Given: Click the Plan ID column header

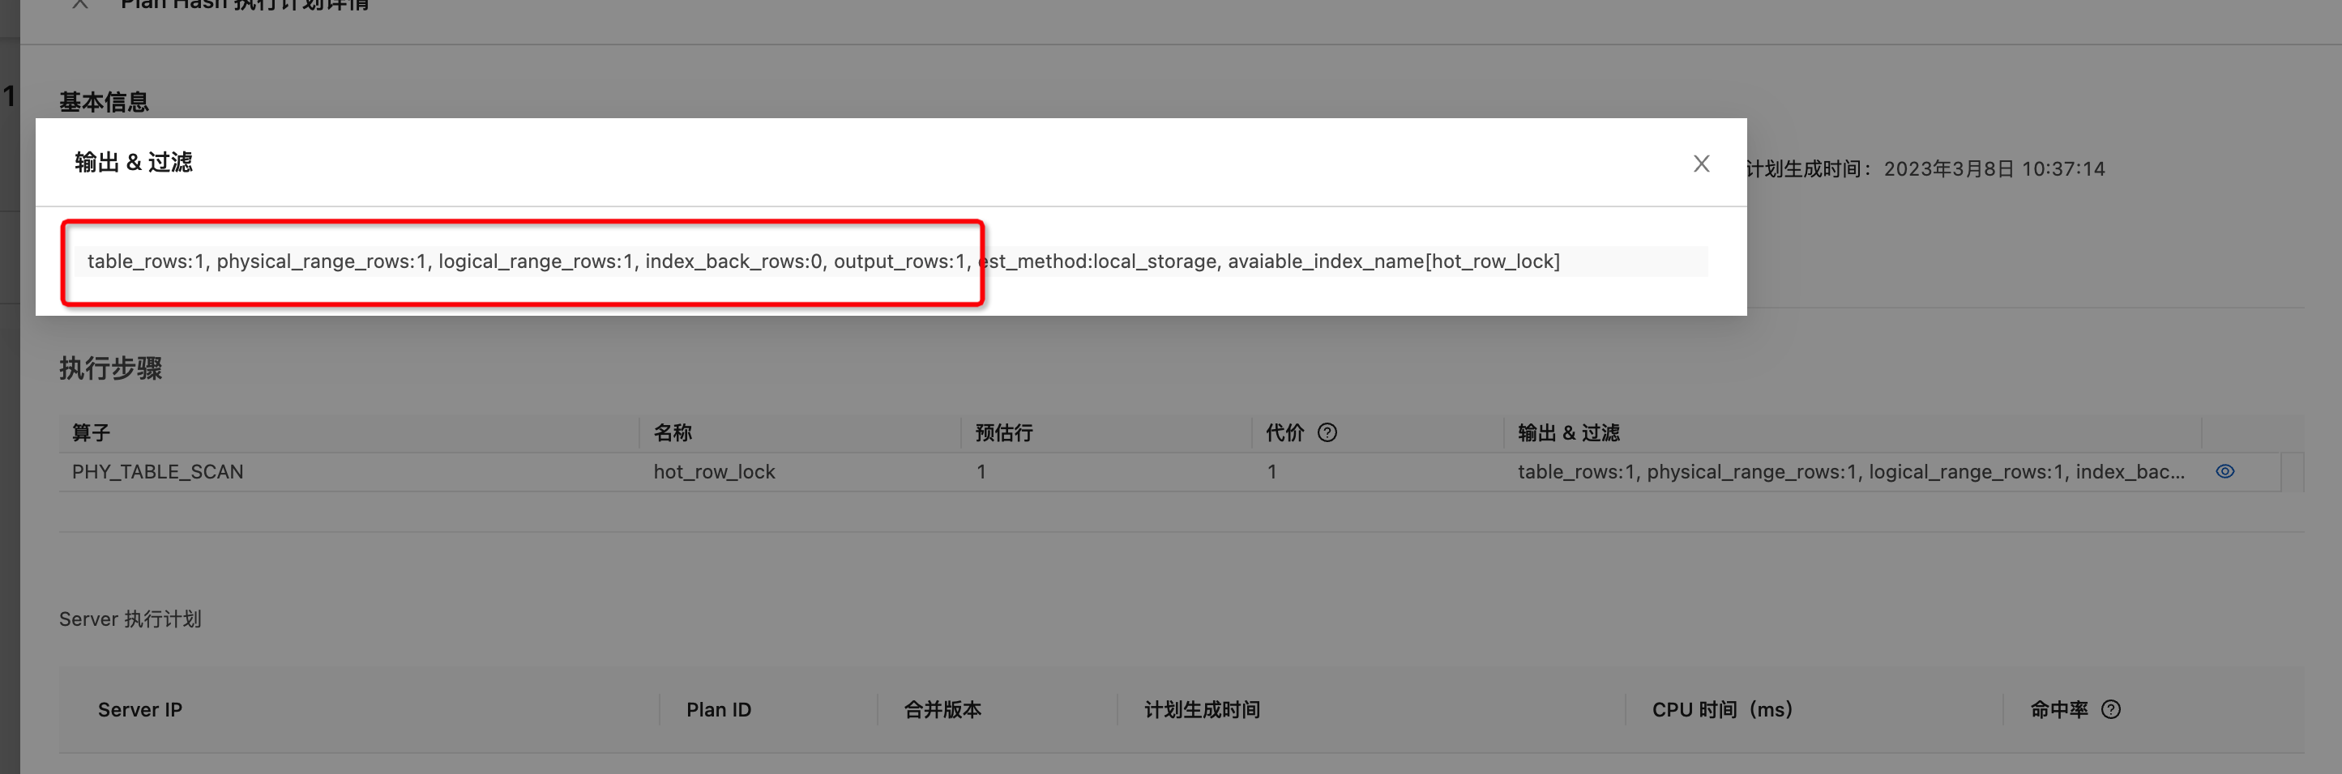Looking at the screenshot, I should [718, 709].
